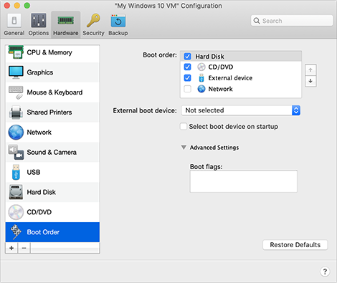The width and height of the screenshot is (337, 283).
Task: Click into the Boot flags text area
Action: (244, 181)
